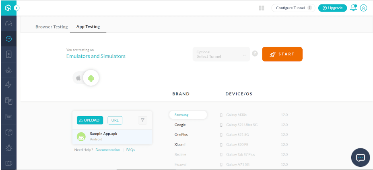This screenshot has height=170, width=373.
Task: Open the dashboard speedometer sidebar icon
Action: 8,24
